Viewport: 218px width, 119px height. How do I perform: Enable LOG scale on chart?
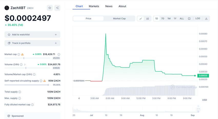pos(198,19)
